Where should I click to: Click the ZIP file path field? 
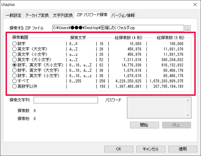(x=118, y=28)
